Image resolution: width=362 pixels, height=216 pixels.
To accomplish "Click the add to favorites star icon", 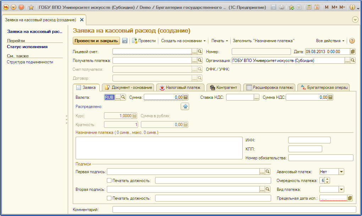I will (292, 7).
